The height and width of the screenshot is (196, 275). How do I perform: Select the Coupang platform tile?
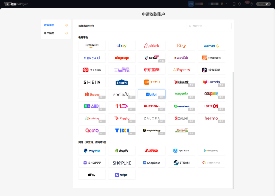(x=211, y=94)
